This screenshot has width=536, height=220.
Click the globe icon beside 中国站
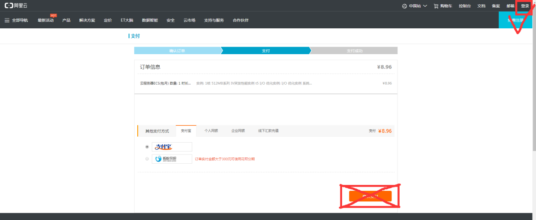click(x=405, y=6)
